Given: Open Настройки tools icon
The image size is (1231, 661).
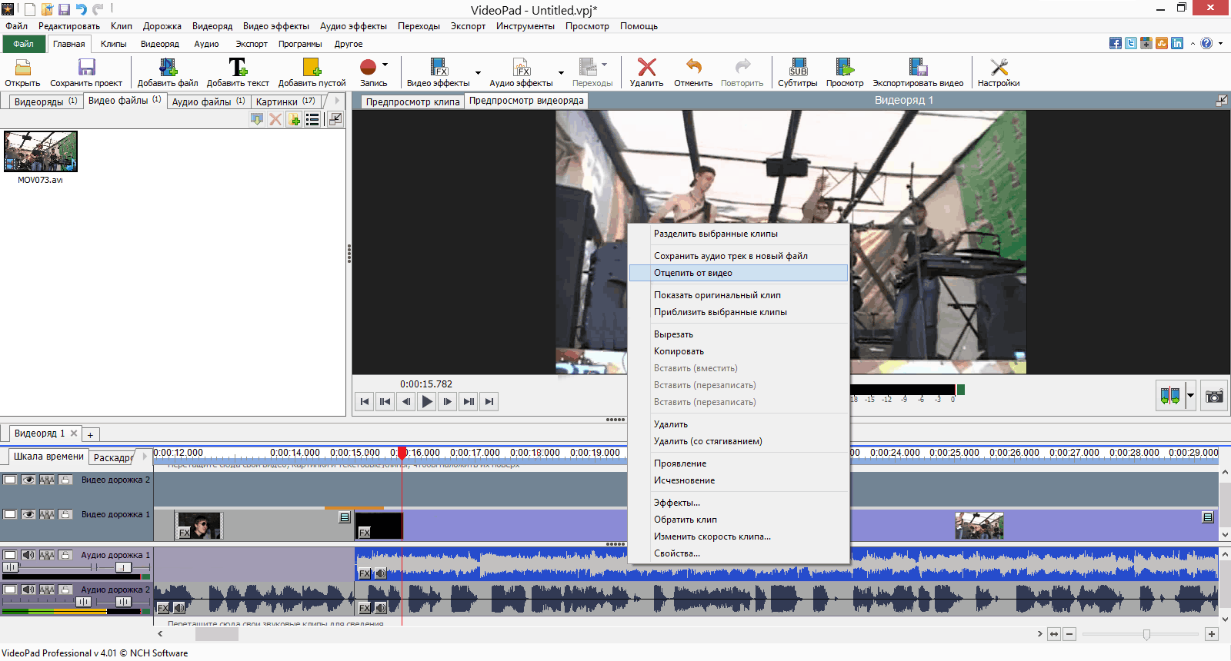Looking at the screenshot, I should 999,68.
